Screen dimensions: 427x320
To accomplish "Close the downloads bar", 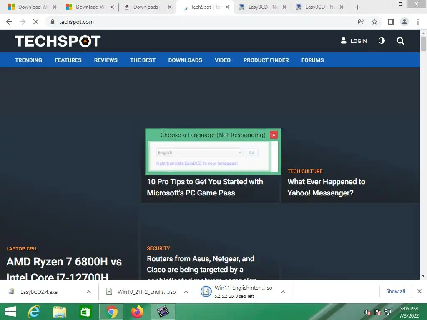I will [419, 291].
